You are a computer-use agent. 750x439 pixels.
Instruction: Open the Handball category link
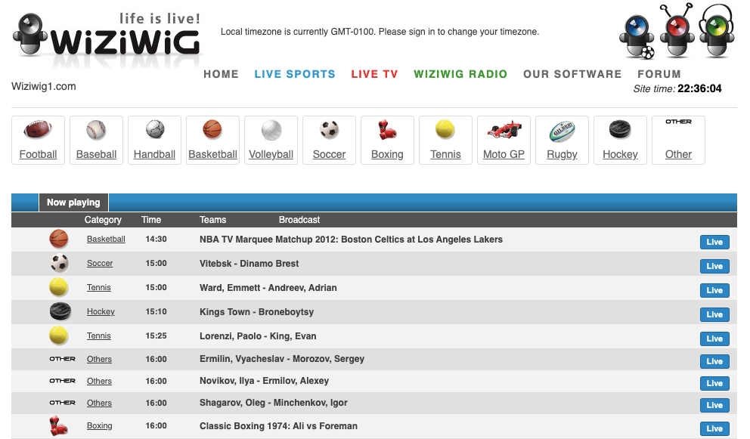click(x=154, y=154)
